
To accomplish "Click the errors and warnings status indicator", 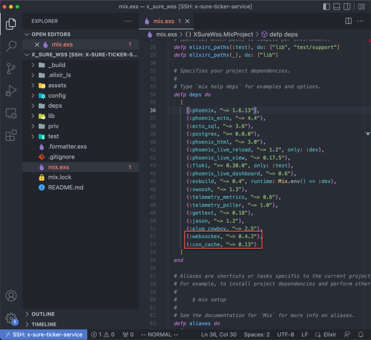I will [x=103, y=334].
